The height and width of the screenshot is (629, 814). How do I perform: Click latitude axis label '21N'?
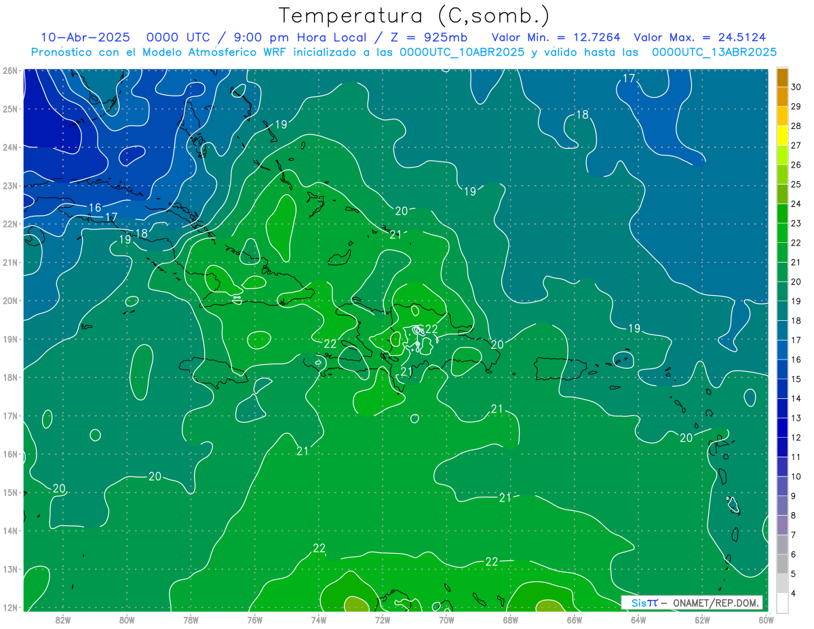pos(10,262)
